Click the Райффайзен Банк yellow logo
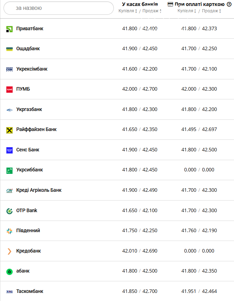 point(9,130)
